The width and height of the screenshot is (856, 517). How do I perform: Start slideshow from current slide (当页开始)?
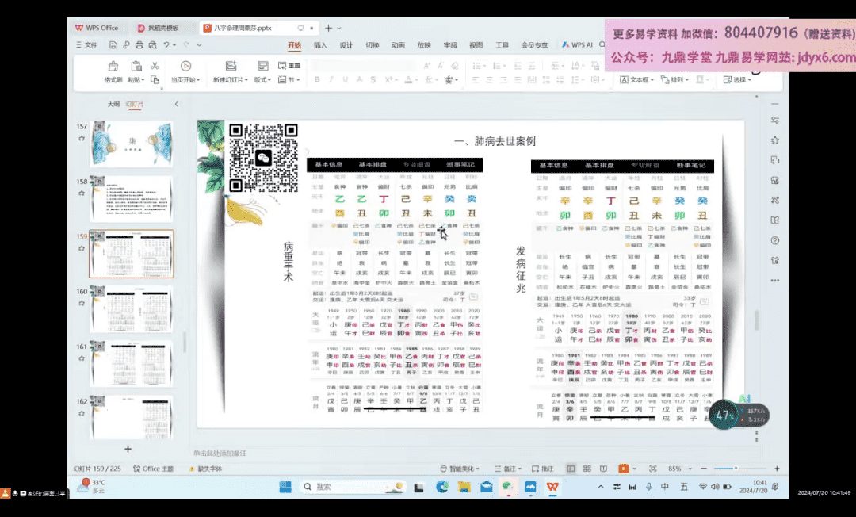pos(185,67)
